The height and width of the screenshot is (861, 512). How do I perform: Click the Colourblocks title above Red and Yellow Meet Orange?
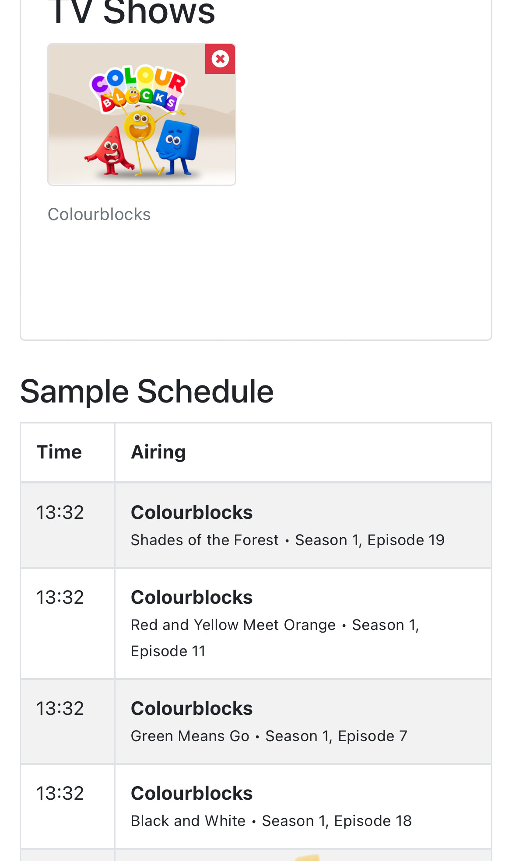pos(192,597)
